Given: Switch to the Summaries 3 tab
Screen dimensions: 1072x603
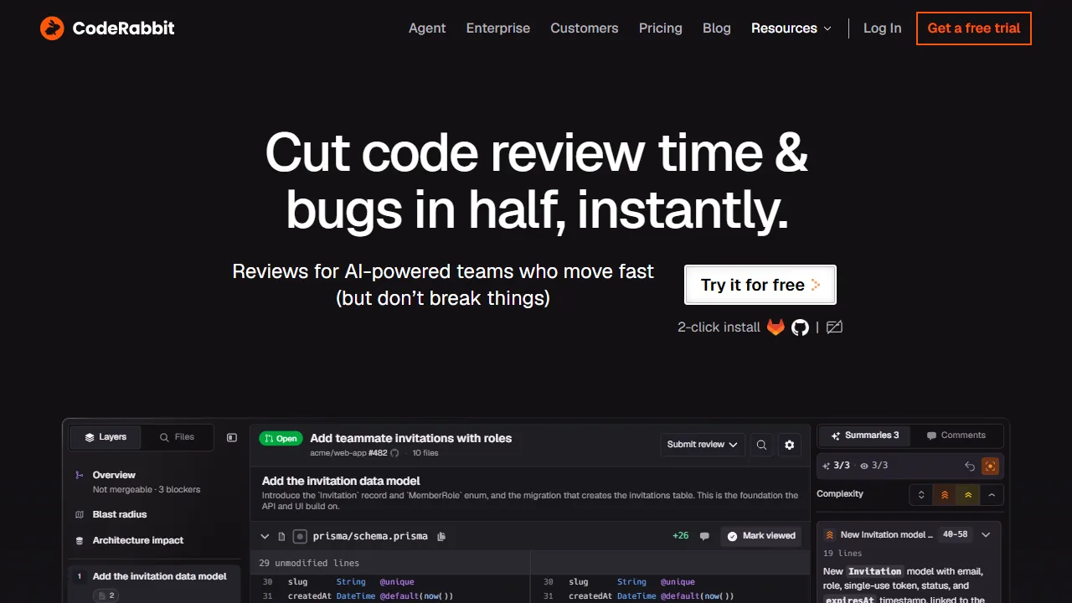Looking at the screenshot, I should pyautogui.click(x=865, y=435).
